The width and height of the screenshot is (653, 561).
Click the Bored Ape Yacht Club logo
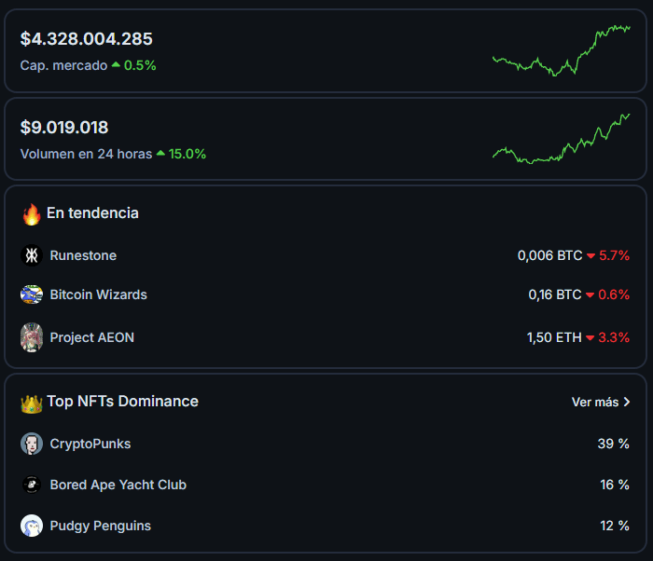pyautogui.click(x=32, y=485)
